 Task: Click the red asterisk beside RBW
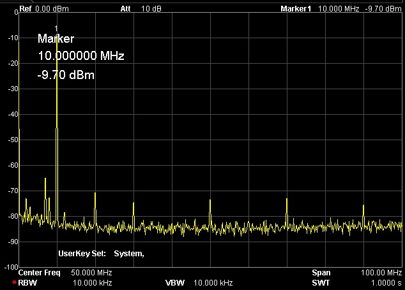pyautogui.click(x=14, y=282)
